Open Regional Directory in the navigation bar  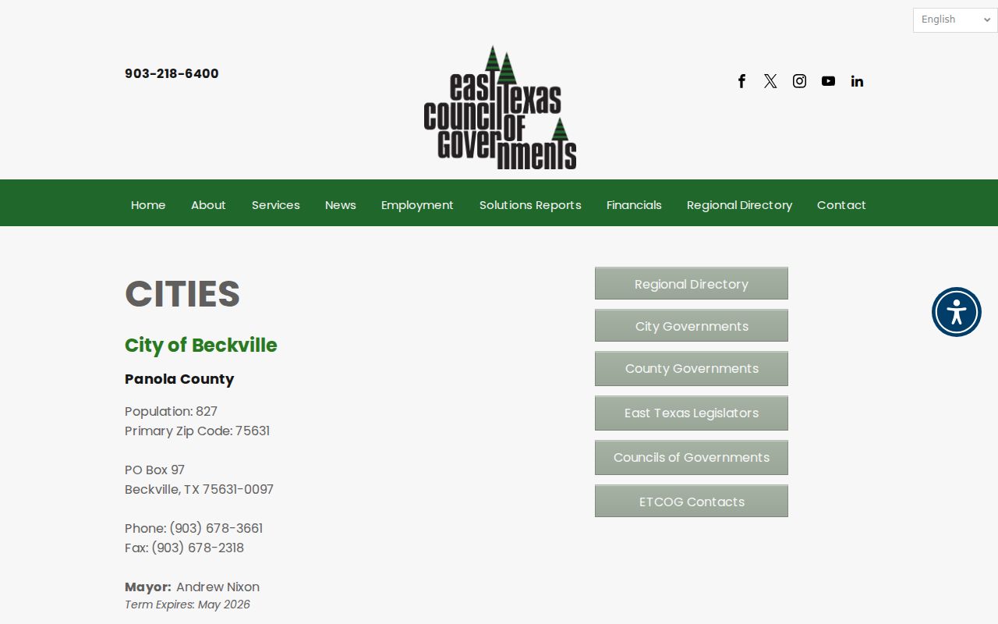[x=739, y=205]
